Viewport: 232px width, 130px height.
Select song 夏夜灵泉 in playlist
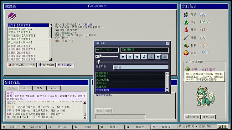130,87
